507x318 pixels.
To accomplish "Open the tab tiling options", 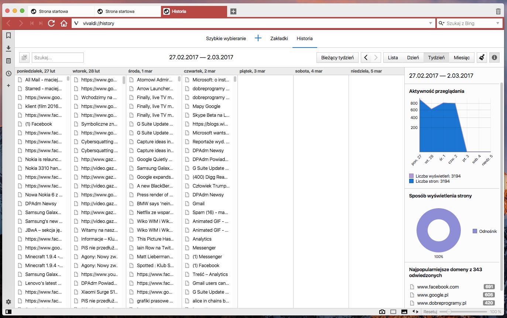I will tap(393, 312).
